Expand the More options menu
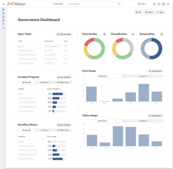 (x=160, y=12)
